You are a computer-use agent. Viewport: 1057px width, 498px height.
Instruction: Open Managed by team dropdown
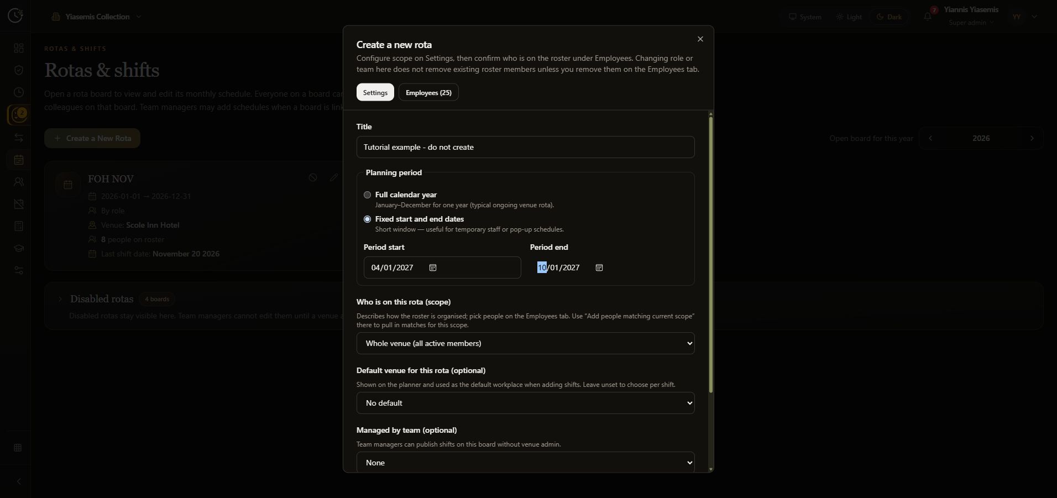(525, 462)
